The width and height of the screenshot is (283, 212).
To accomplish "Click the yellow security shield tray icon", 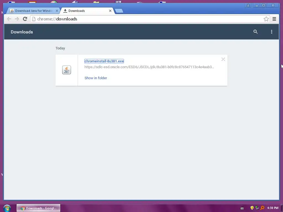I will (x=252, y=208).
